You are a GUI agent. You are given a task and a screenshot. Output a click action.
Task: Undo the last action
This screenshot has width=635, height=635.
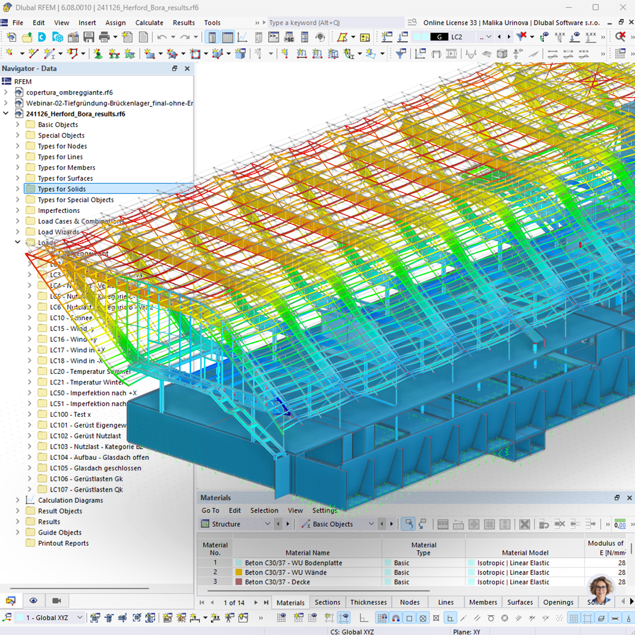(x=162, y=37)
